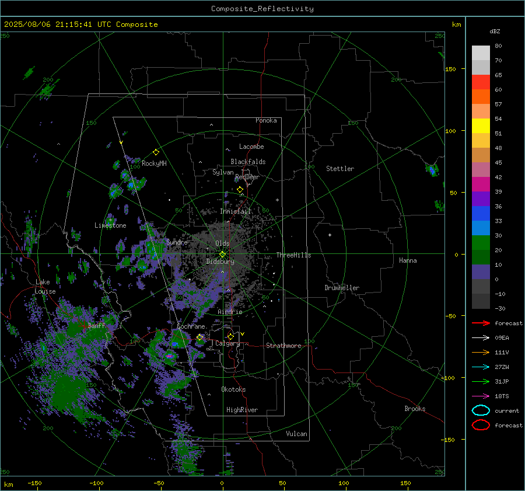525x491 pixels.
Task: Click the yellow diamond marker below Cochrane
Action: coord(200,337)
